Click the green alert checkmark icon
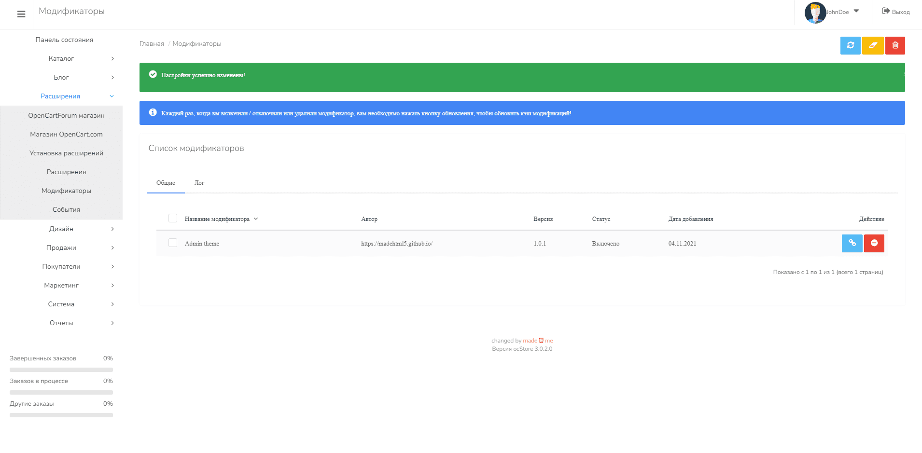 pos(153,74)
